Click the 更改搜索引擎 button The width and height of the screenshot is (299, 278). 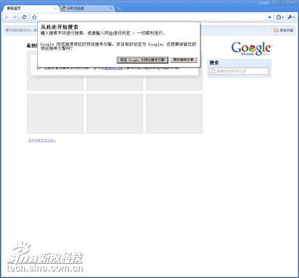click(x=184, y=60)
